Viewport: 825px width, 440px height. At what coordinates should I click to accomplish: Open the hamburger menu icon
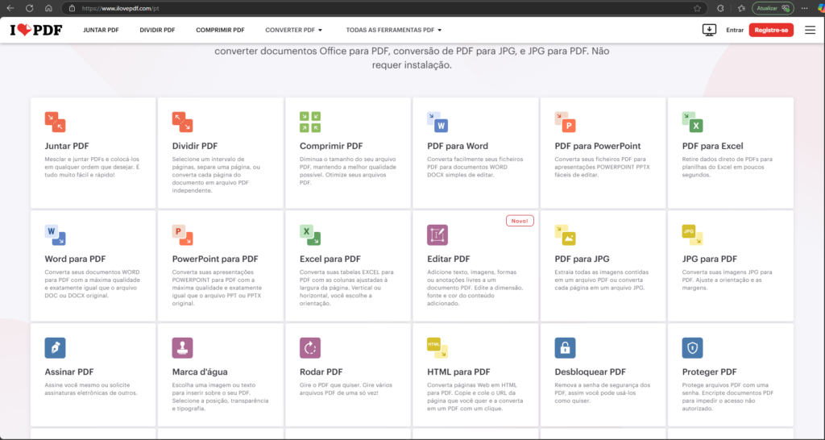810,30
